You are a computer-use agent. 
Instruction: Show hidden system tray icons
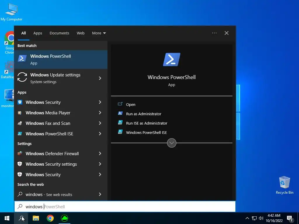pos(247,218)
